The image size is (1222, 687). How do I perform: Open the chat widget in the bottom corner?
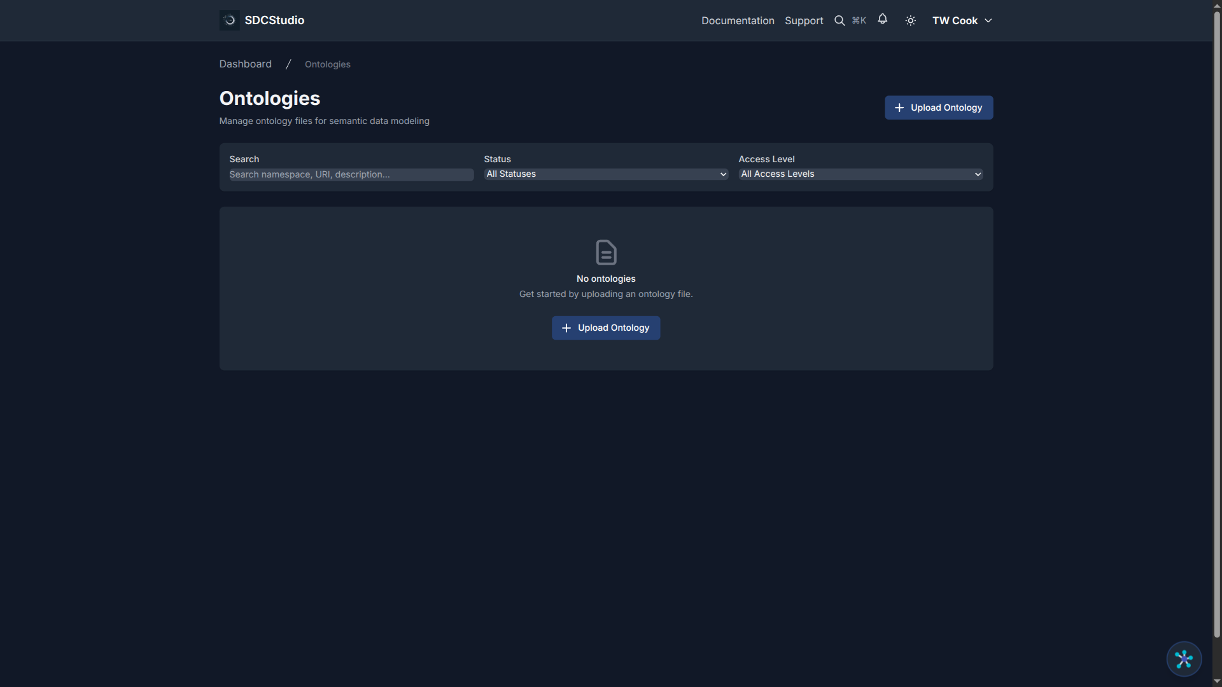coord(1183,659)
